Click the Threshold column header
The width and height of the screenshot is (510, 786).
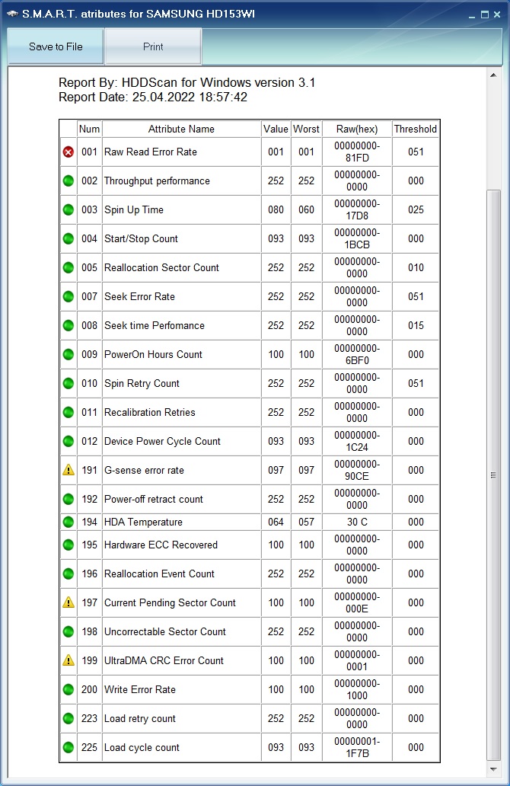point(416,129)
